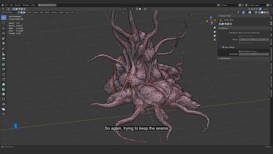Select the Poly Build tool
The width and height of the screenshot is (273, 154).
4,84
